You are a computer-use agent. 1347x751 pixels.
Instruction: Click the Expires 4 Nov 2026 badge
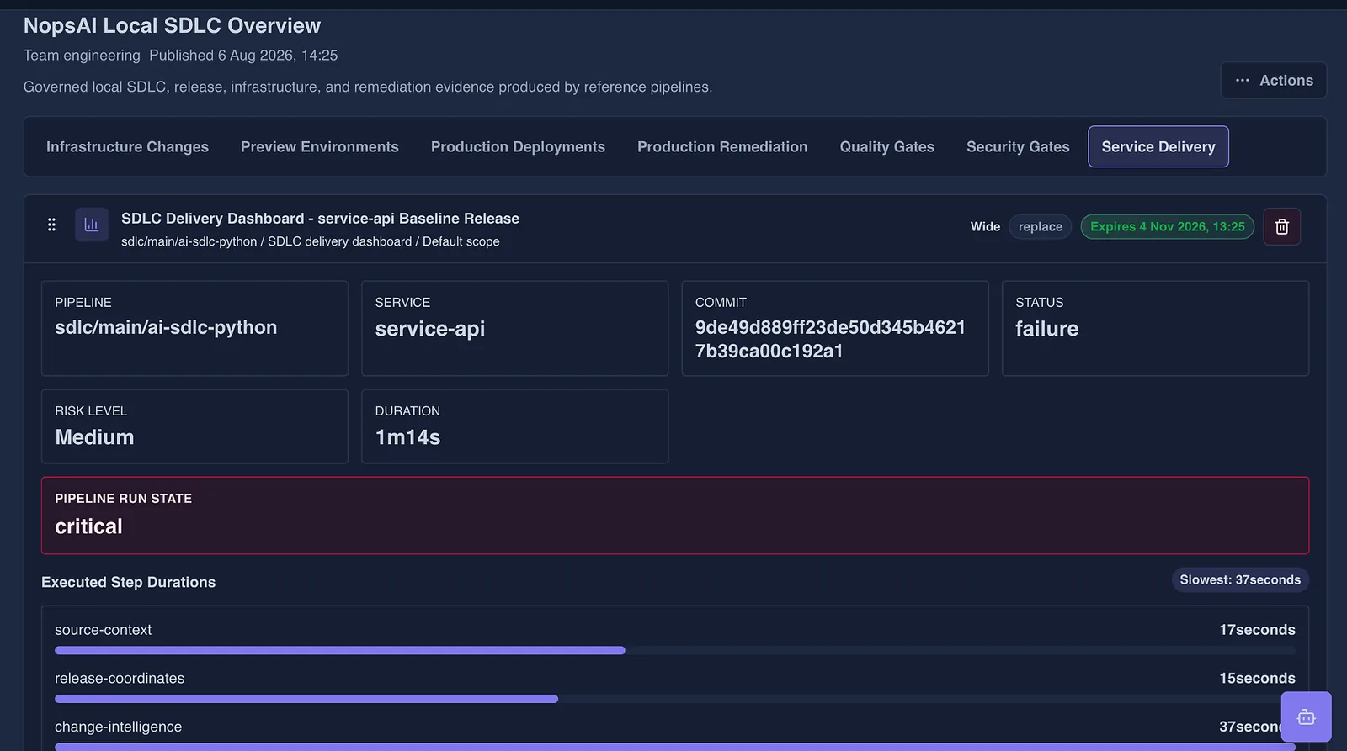(x=1168, y=226)
